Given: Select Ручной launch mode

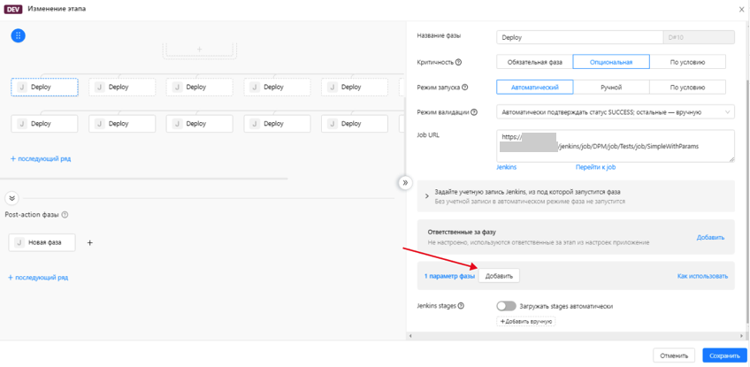Looking at the screenshot, I should (610, 88).
